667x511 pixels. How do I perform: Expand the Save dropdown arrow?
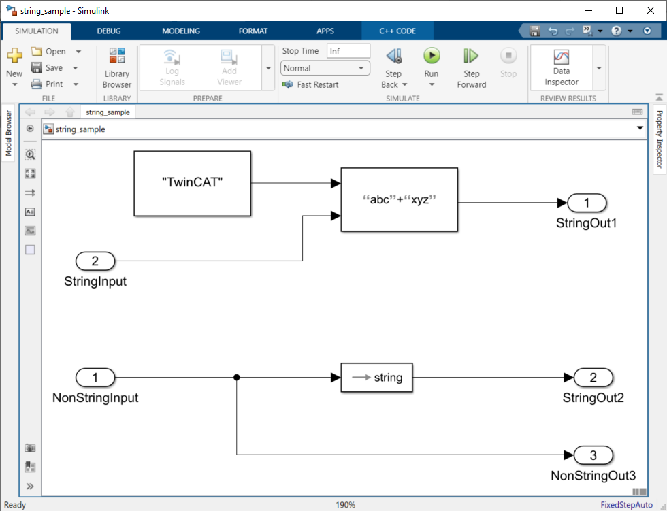[x=76, y=67]
